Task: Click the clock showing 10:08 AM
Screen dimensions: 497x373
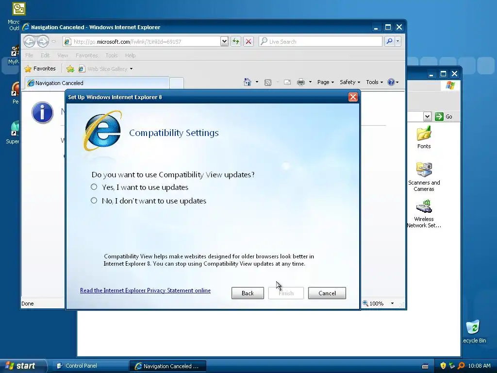Action: (479, 366)
